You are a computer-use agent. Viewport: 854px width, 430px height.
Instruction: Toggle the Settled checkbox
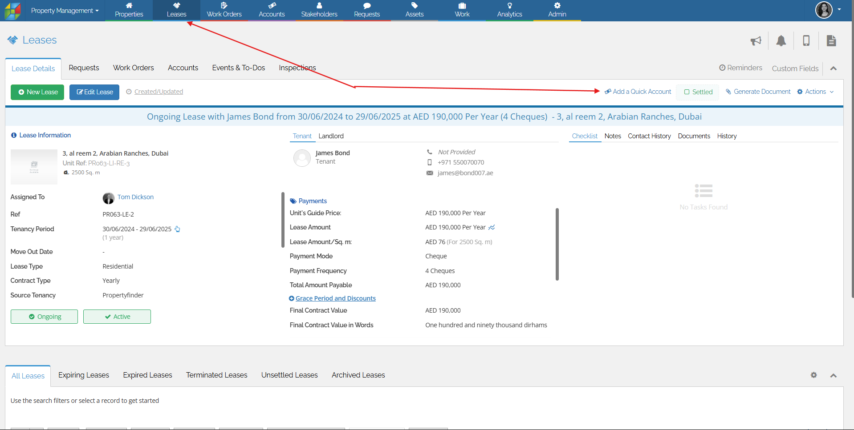(x=698, y=92)
